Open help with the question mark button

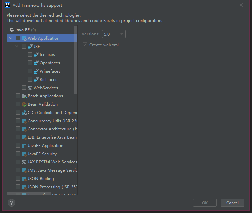coord(11,203)
